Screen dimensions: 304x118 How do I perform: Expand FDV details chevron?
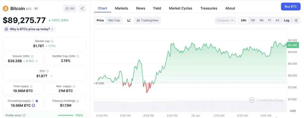pos(51,76)
